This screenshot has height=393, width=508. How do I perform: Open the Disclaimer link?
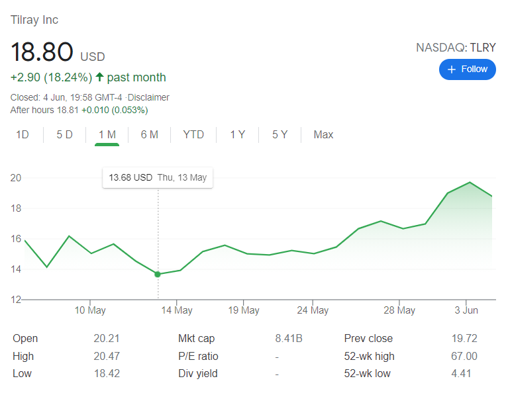coord(148,97)
